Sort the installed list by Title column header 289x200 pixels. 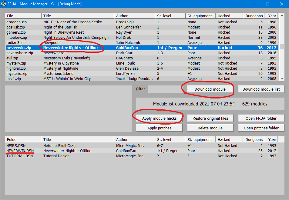coord(78,139)
